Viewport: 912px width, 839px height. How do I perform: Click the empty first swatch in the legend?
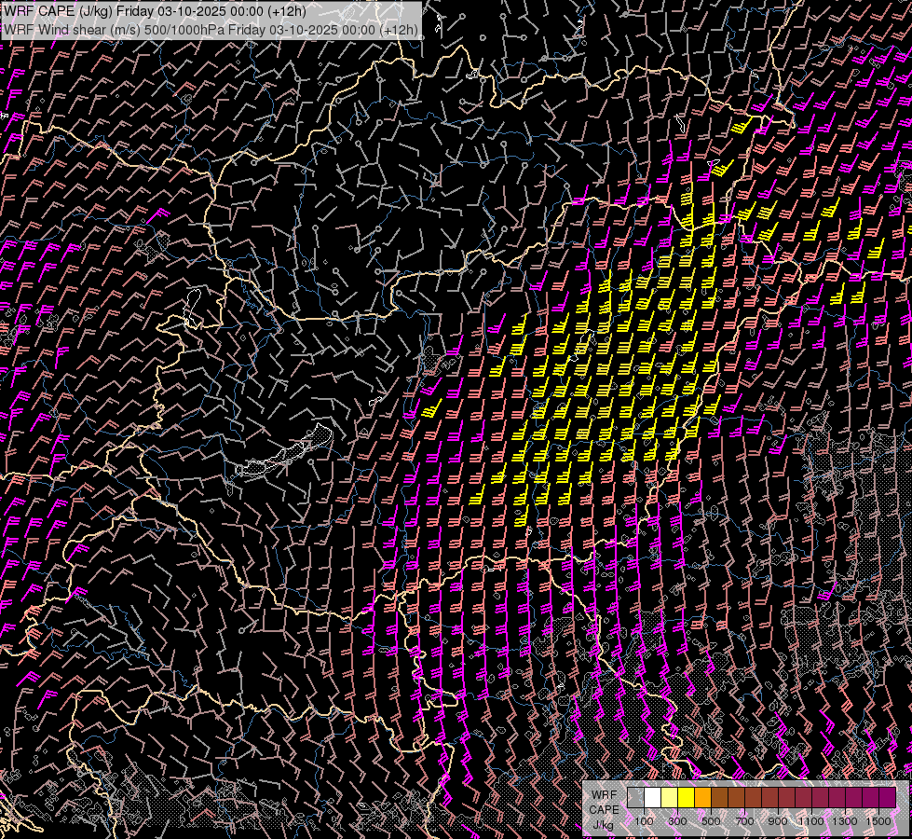pos(635,797)
